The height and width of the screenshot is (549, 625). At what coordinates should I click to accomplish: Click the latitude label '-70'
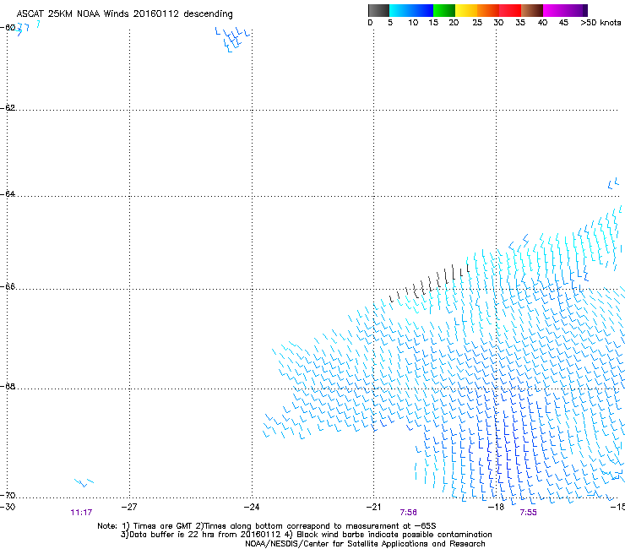[8, 495]
